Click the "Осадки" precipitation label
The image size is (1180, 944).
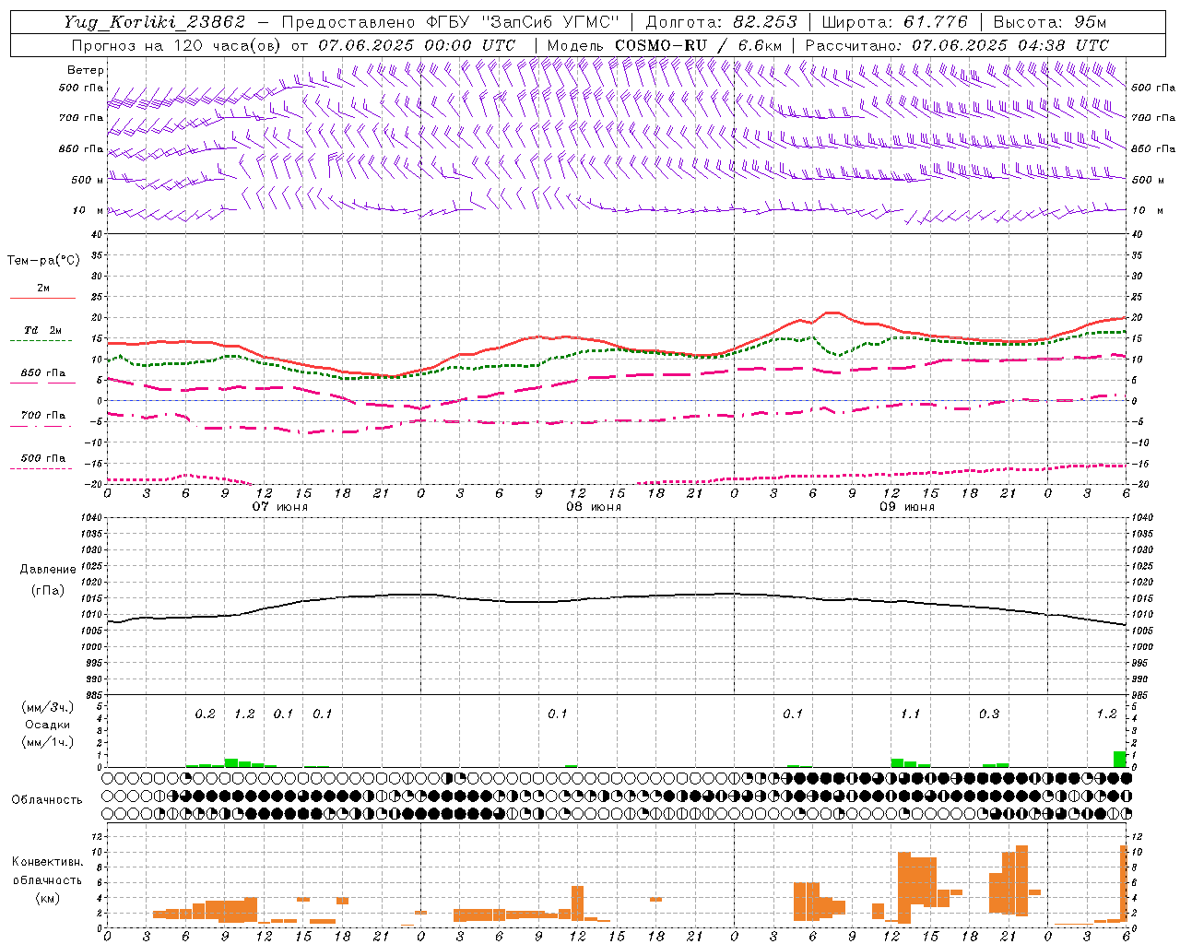click(x=48, y=725)
